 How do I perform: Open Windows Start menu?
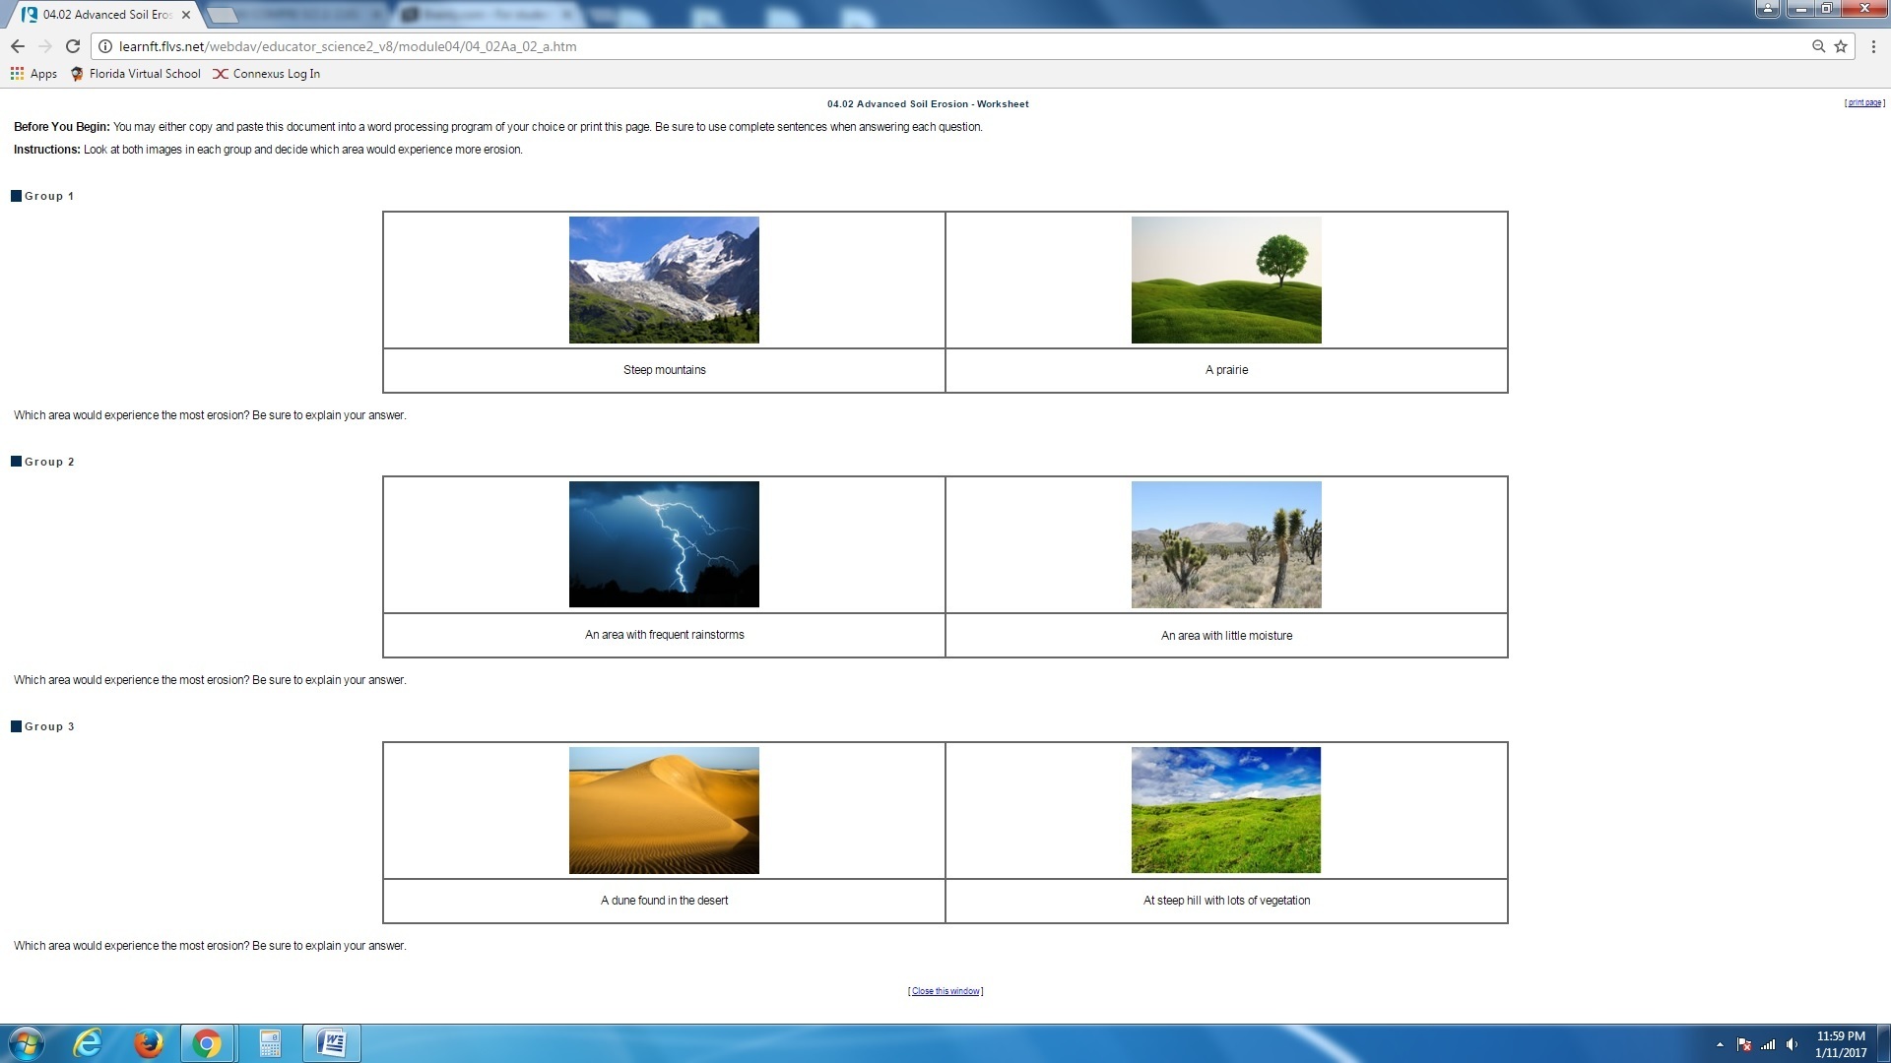[x=27, y=1043]
